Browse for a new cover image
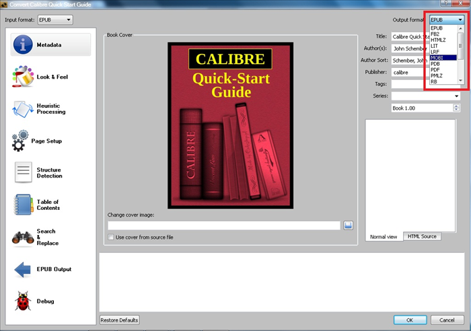Viewport: 471px width, 331px height. click(348, 225)
